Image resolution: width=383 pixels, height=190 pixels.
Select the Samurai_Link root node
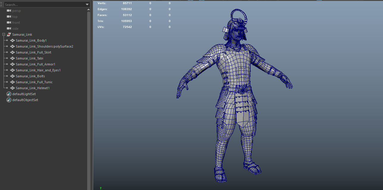coord(22,34)
